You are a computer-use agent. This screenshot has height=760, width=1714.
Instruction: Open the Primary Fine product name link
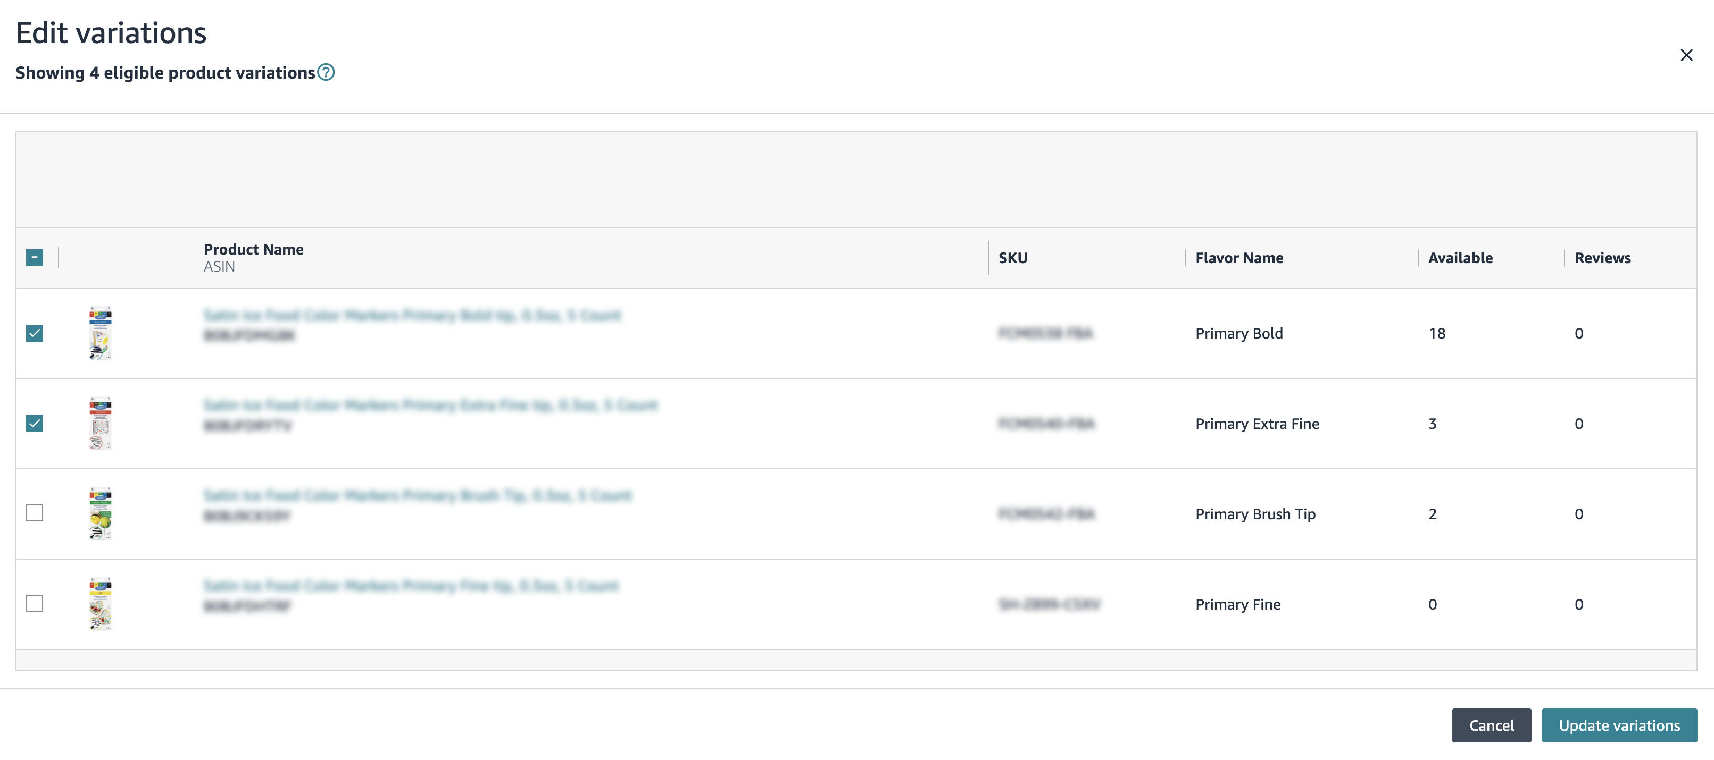pos(411,586)
